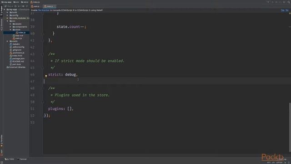The height and width of the screenshot is (164, 291).
Task: Open the Terminal tool window
Action: pyautogui.click(x=22, y=159)
